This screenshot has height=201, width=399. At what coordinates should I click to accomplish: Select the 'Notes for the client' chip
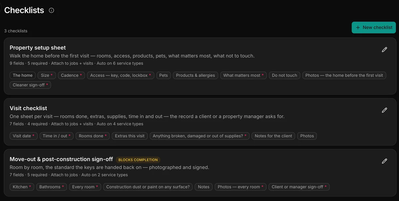click(273, 136)
